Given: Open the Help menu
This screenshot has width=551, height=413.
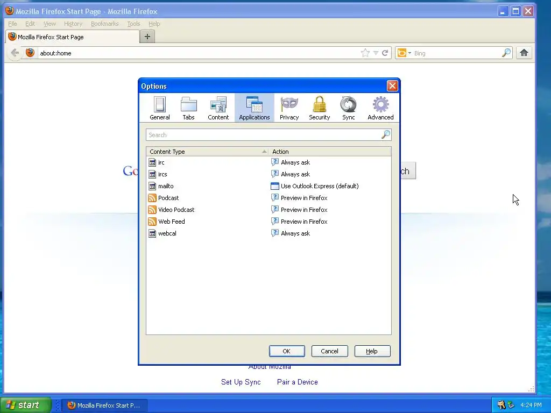Looking at the screenshot, I should click(x=154, y=24).
